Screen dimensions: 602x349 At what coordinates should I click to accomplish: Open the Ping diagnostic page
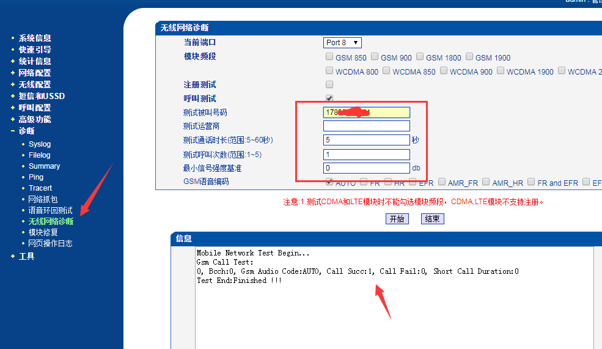(x=36, y=177)
